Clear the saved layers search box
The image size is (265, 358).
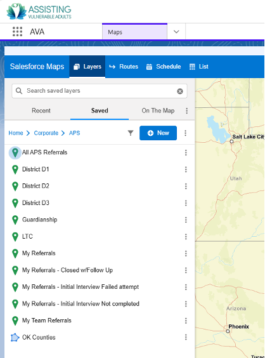tap(180, 91)
